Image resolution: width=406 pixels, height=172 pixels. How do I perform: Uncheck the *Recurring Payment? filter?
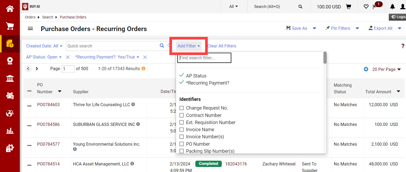click(182, 82)
